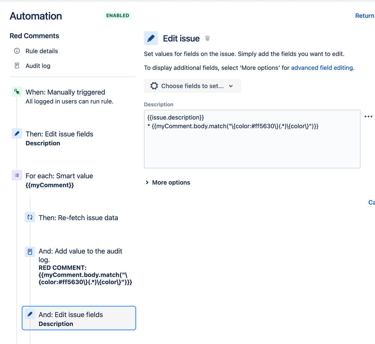Viewport: 375px width, 344px height.
Task: Open Rule details
Action: tap(42, 51)
